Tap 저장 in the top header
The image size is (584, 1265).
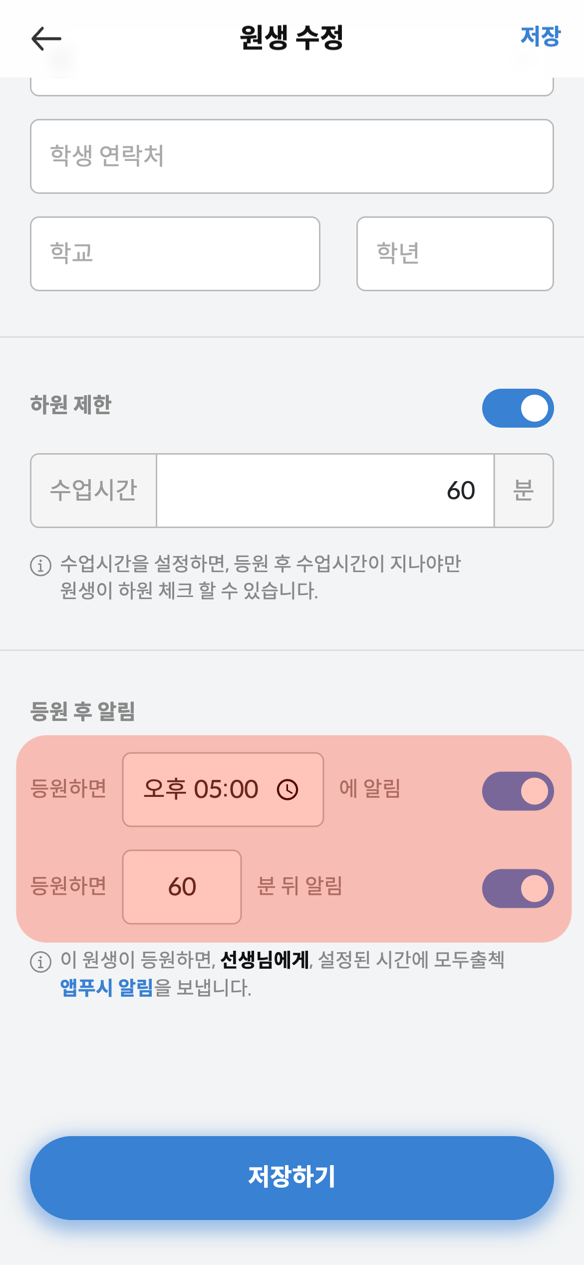[x=540, y=37]
